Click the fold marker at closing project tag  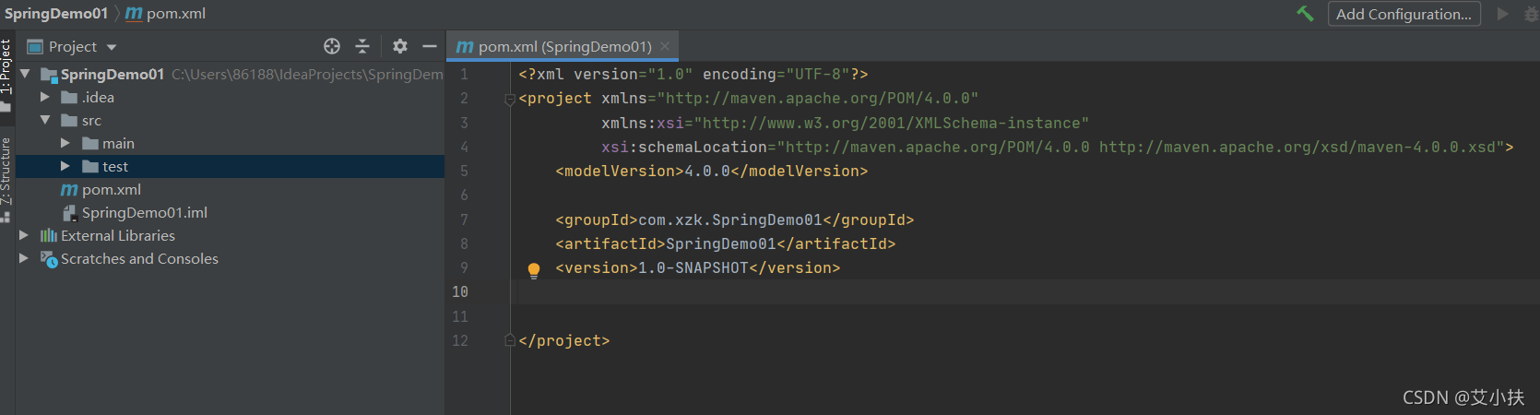click(510, 340)
